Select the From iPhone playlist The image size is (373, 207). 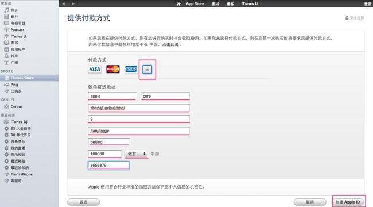coord(18,174)
